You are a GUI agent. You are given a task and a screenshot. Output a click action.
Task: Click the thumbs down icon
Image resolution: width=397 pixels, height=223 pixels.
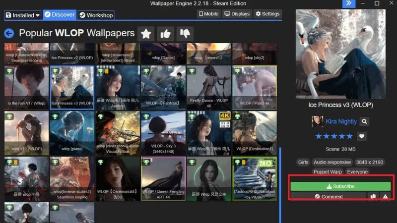(x=185, y=33)
